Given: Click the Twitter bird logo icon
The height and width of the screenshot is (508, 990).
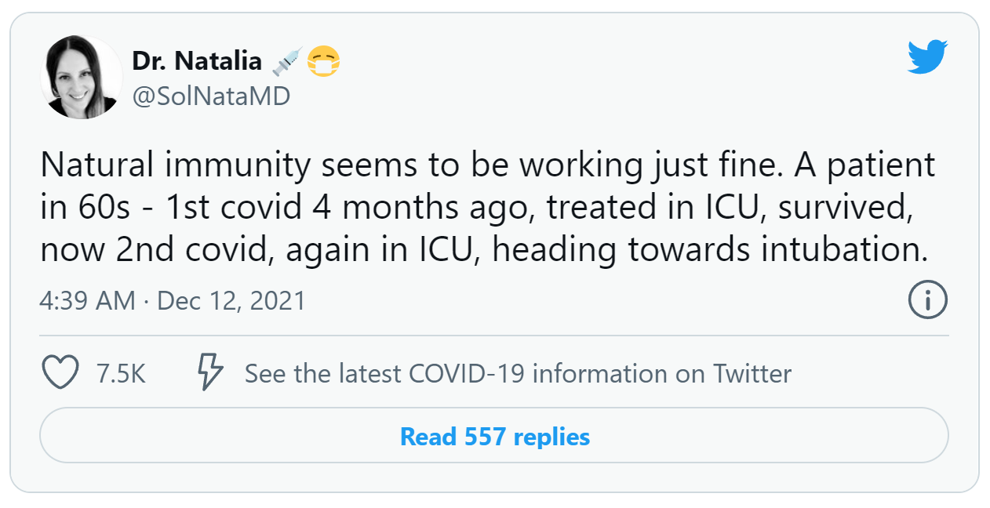Looking at the screenshot, I should [x=928, y=55].
